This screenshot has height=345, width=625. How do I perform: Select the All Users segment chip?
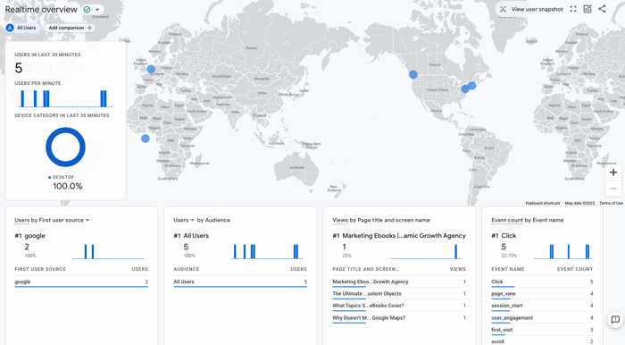(x=22, y=28)
